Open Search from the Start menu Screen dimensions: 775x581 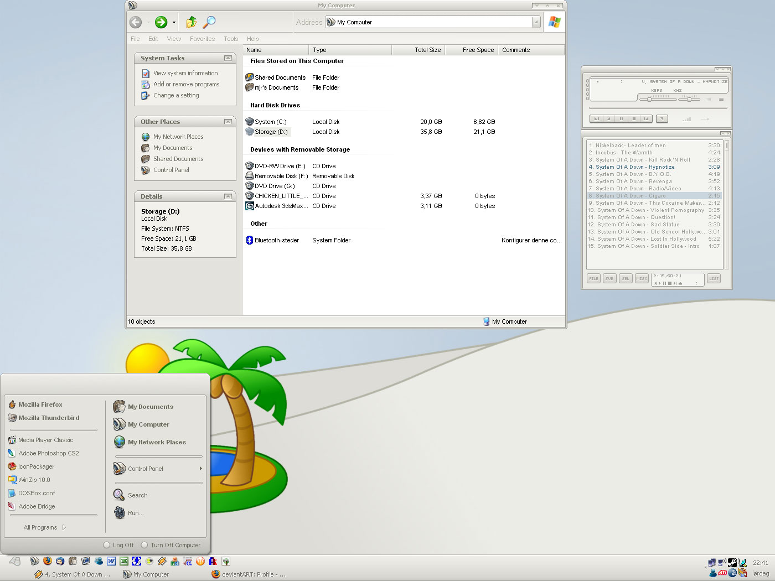pos(131,495)
